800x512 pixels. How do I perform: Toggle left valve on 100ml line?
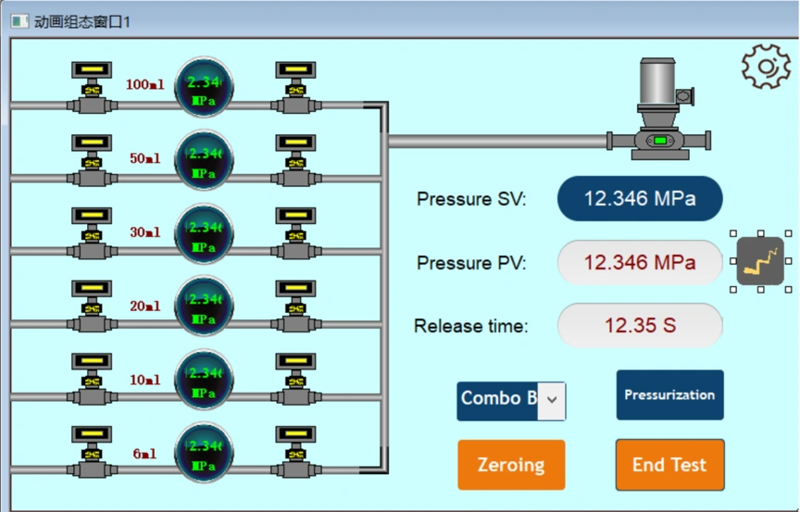92,88
